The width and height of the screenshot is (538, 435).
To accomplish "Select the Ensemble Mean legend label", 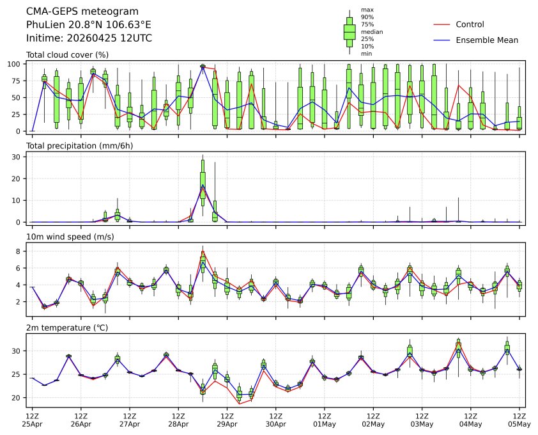I will (486, 40).
